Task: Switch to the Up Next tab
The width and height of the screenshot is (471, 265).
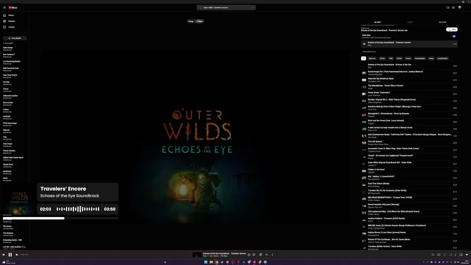Action: point(378,22)
